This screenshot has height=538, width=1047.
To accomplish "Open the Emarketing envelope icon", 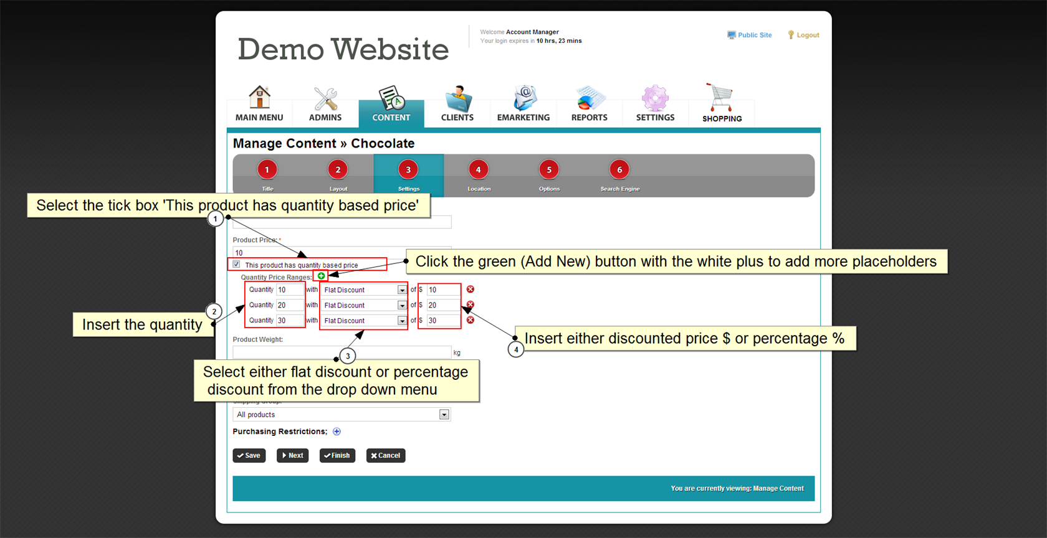I will pyautogui.click(x=523, y=99).
